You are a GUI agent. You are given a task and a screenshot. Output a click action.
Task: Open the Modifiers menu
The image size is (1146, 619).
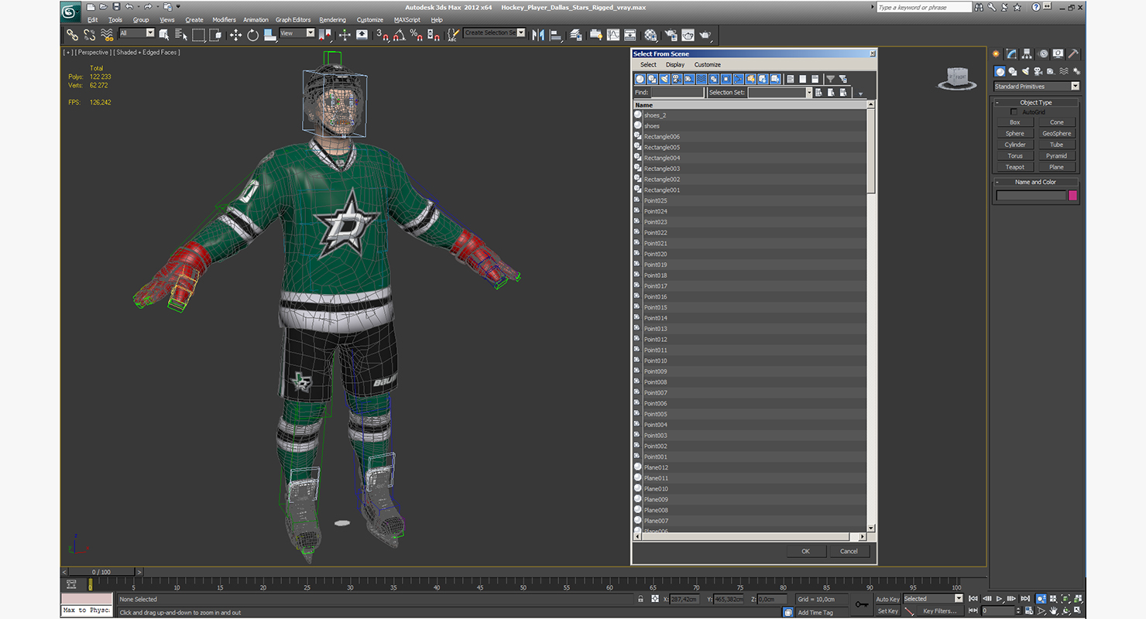pyautogui.click(x=224, y=20)
